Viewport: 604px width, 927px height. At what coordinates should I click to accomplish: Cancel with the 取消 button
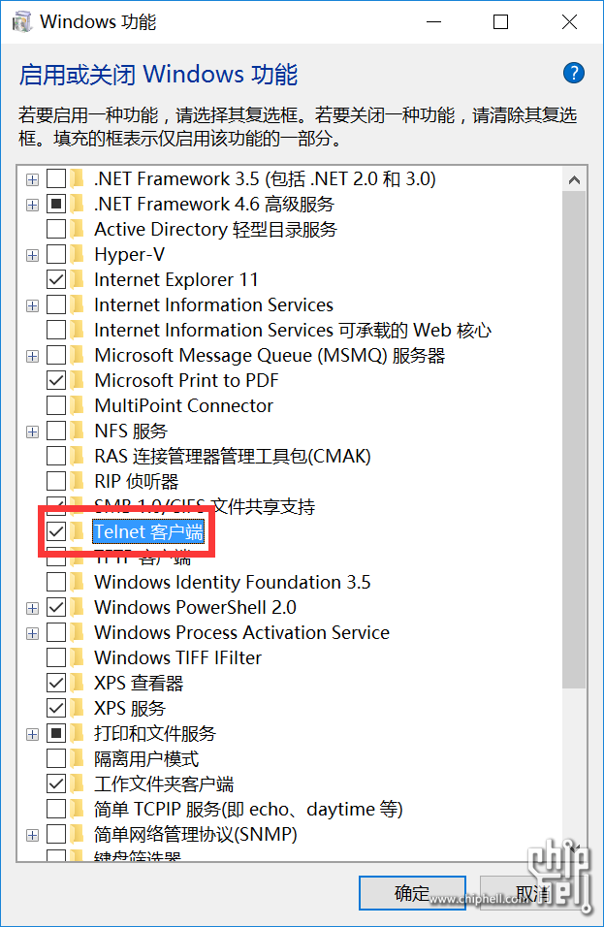click(x=533, y=893)
